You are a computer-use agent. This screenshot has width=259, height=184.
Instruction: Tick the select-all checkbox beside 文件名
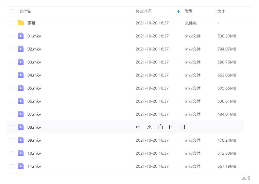pyautogui.click(x=12, y=11)
